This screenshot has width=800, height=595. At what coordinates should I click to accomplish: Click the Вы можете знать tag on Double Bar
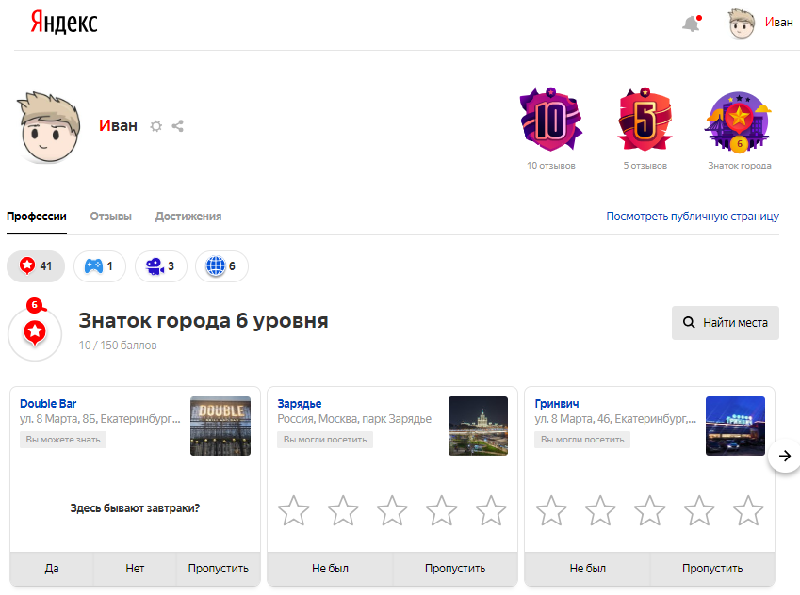(63, 440)
